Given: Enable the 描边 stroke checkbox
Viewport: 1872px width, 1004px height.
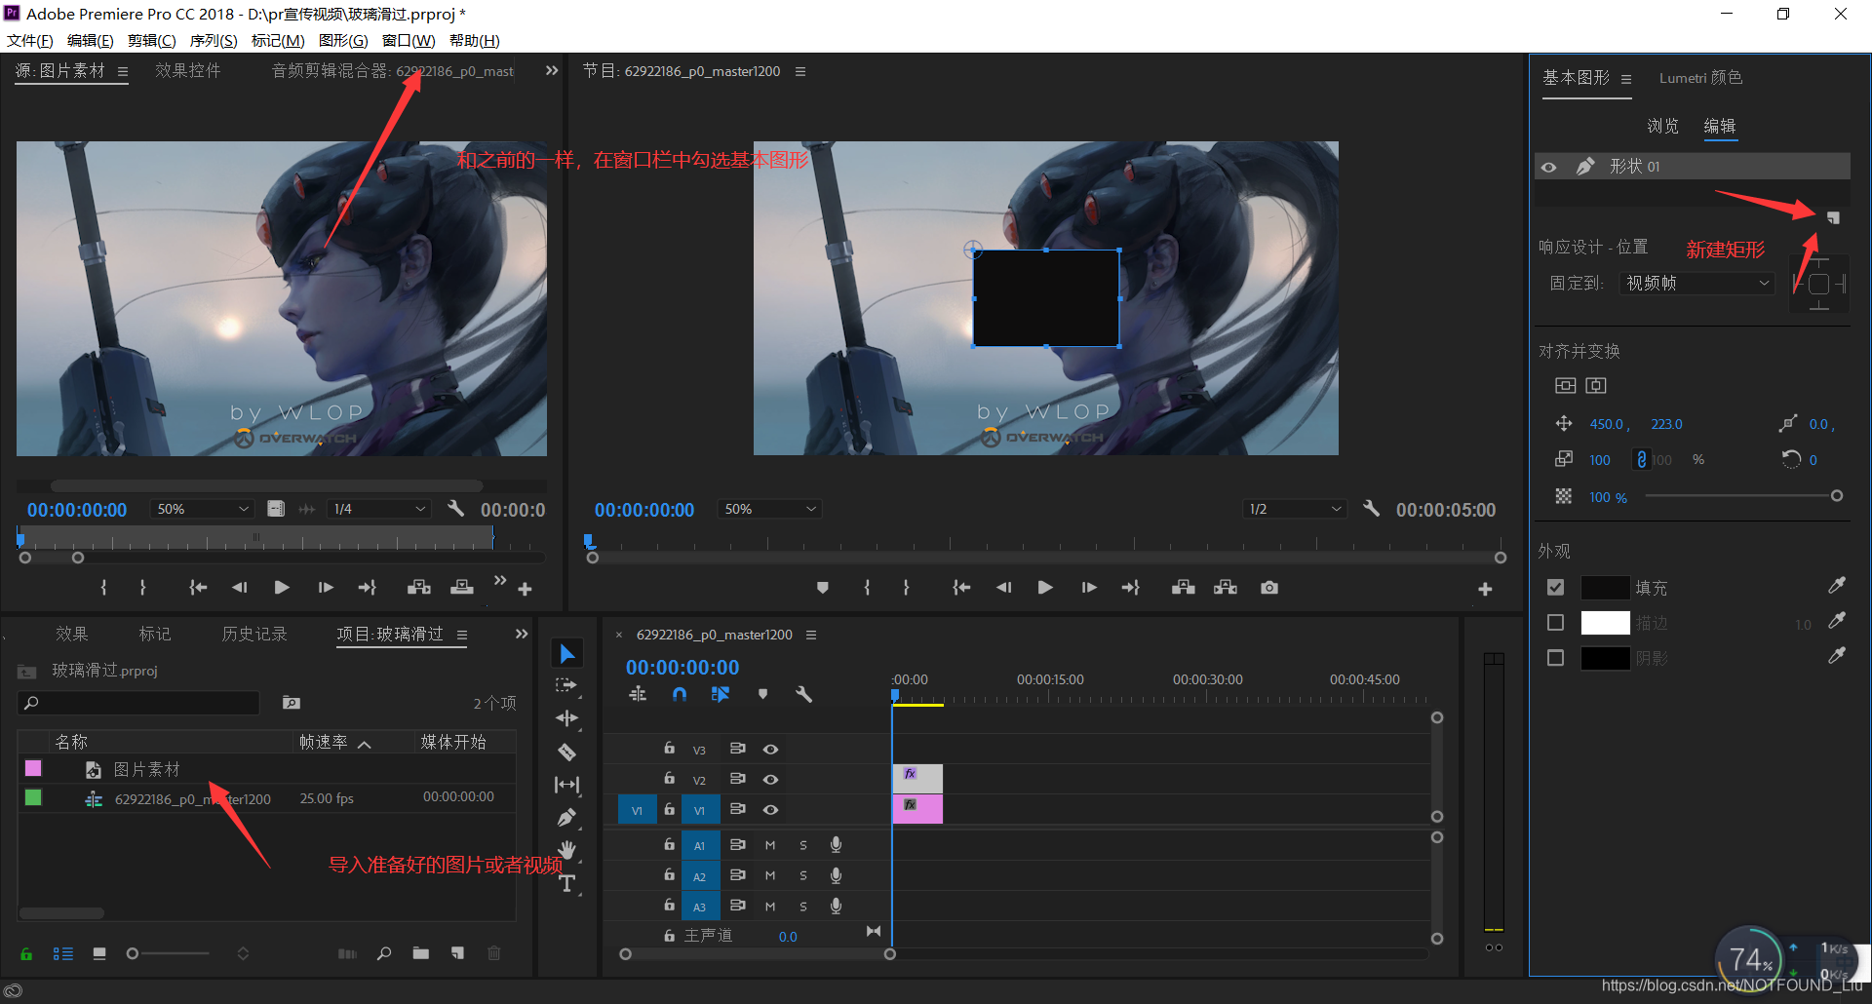Looking at the screenshot, I should pyautogui.click(x=1556, y=622).
